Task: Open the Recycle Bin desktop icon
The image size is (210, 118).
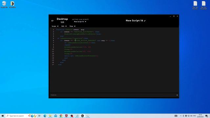Action: click(x=4, y=5)
